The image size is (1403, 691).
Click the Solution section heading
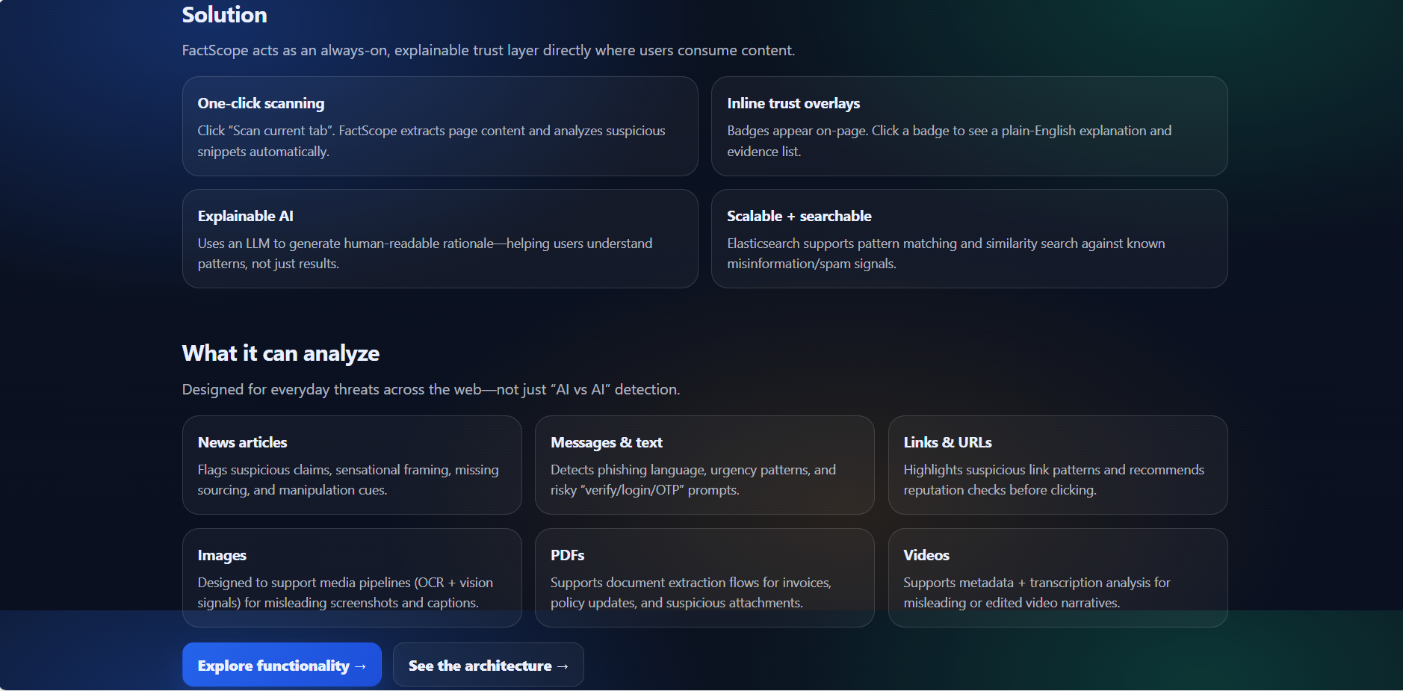[x=224, y=14]
